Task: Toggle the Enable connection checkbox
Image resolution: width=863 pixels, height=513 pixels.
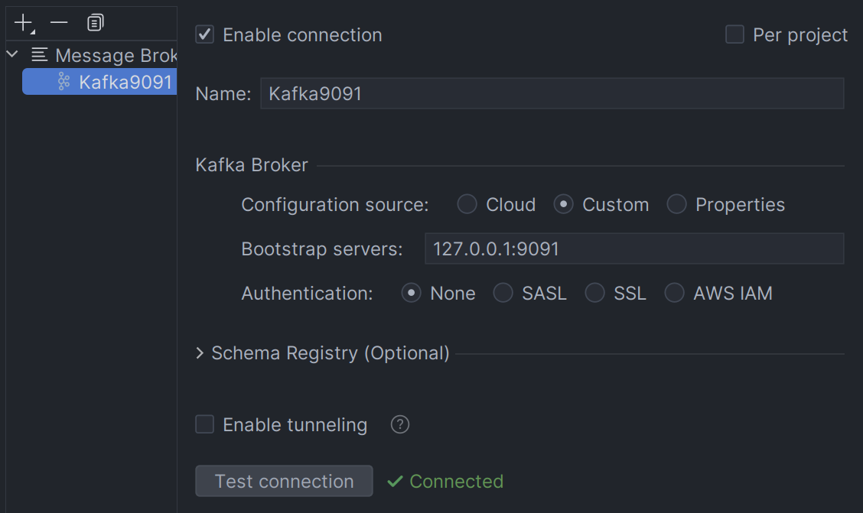Action: (205, 35)
